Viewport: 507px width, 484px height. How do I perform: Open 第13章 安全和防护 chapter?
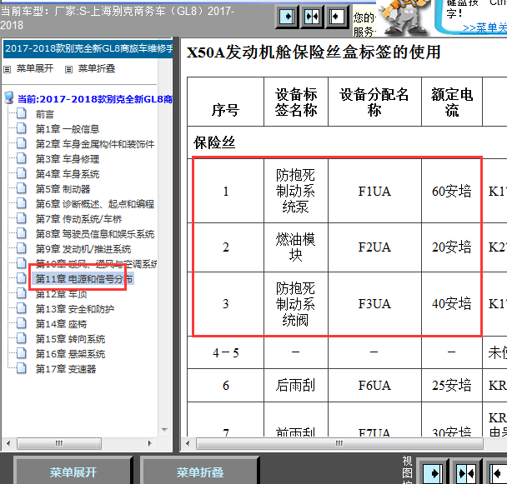pos(75,309)
